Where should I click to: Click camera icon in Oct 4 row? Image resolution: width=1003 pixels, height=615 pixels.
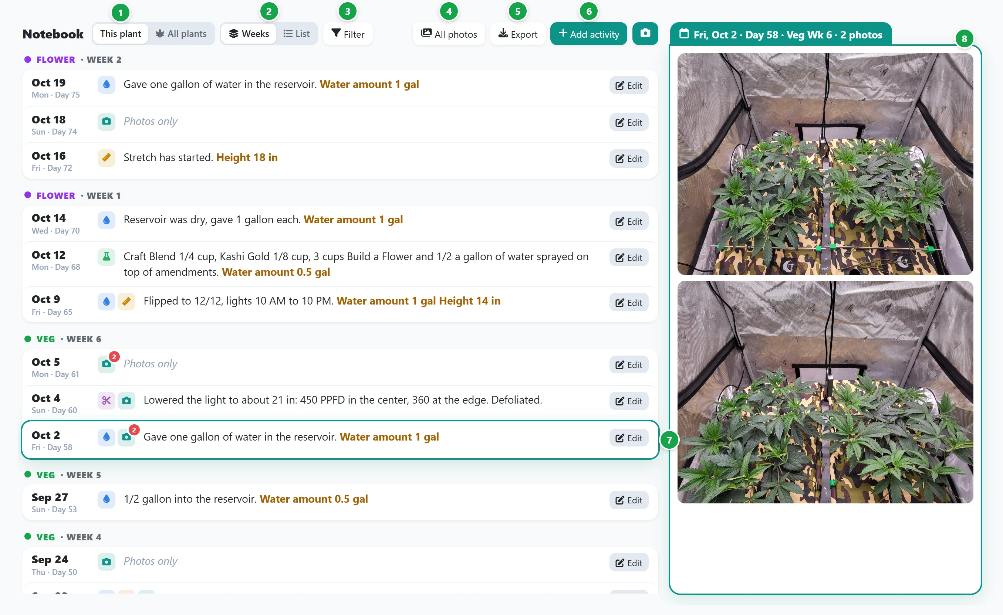pyautogui.click(x=126, y=401)
